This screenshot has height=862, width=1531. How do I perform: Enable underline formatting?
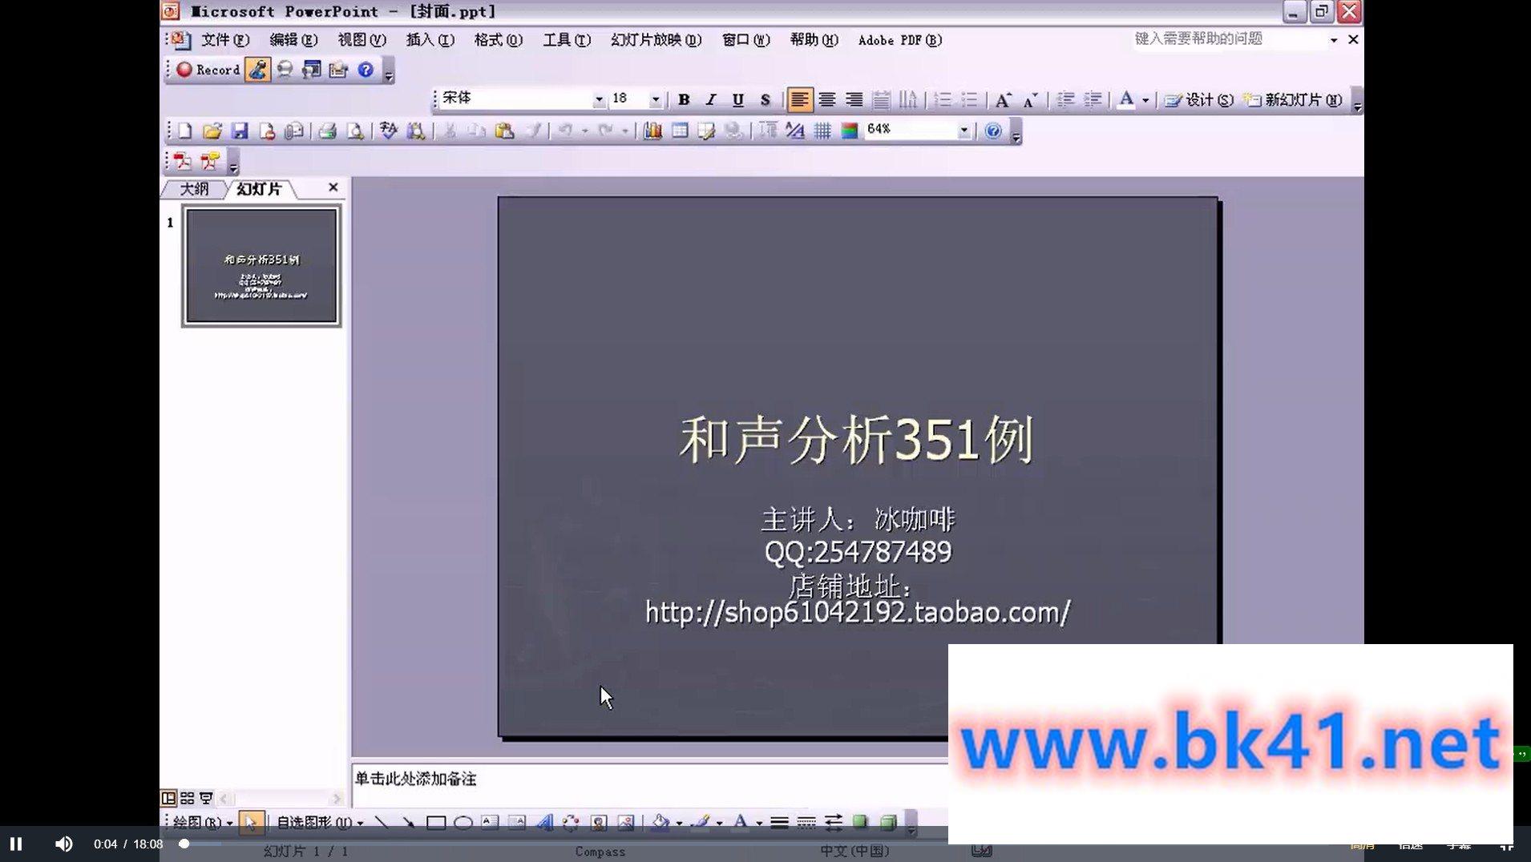(x=737, y=99)
